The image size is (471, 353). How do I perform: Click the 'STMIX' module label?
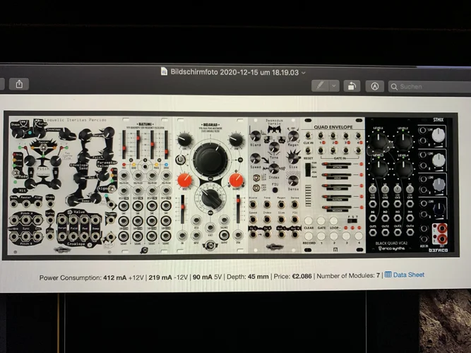(439, 120)
